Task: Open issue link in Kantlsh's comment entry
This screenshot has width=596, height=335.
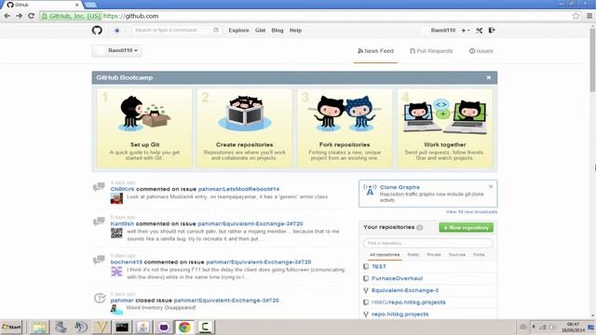Action: (251, 223)
